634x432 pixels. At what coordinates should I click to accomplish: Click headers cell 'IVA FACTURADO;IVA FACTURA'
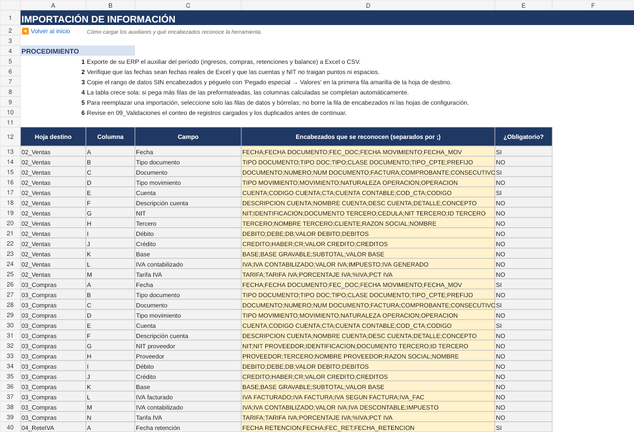[x=368, y=397]
